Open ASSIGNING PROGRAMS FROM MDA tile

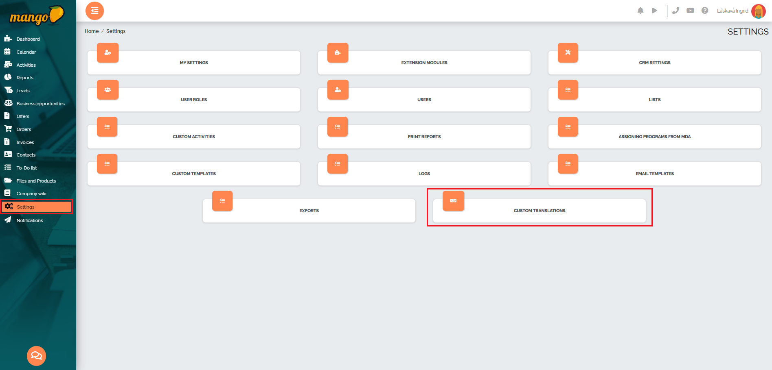pyautogui.click(x=655, y=137)
